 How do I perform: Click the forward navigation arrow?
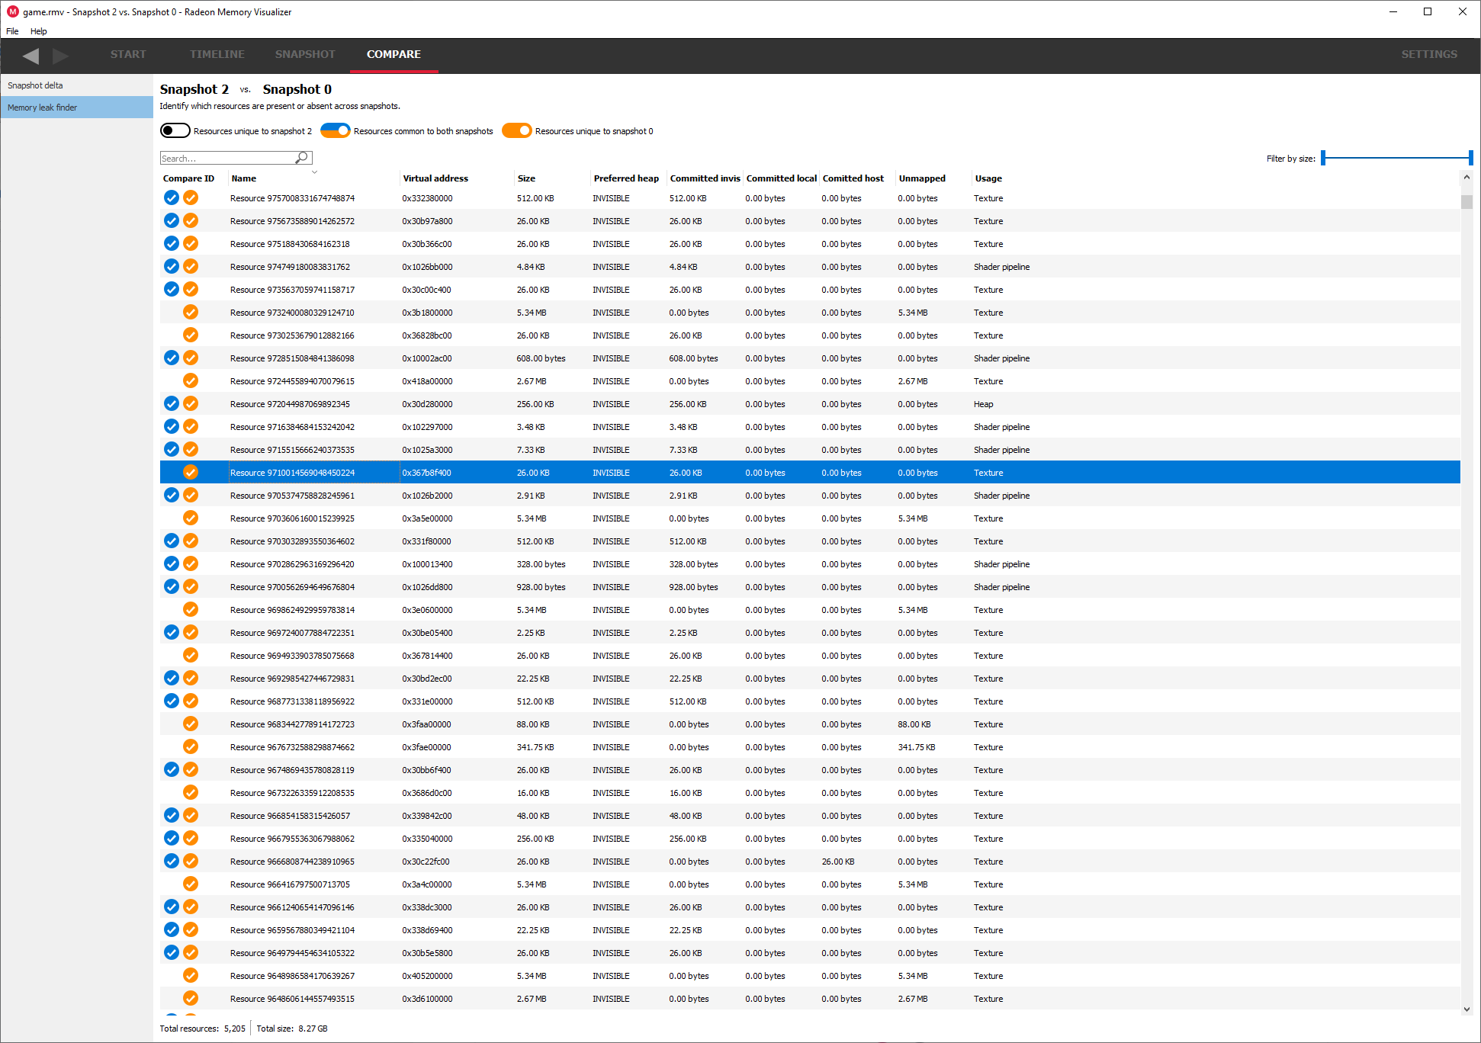61,56
